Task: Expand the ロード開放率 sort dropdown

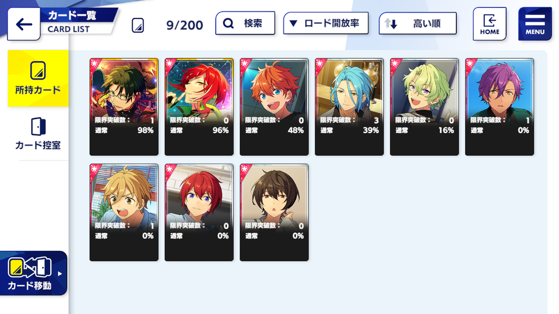Action: point(326,23)
